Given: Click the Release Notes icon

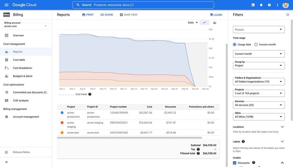Looking at the screenshot, I should coord(6,152).
